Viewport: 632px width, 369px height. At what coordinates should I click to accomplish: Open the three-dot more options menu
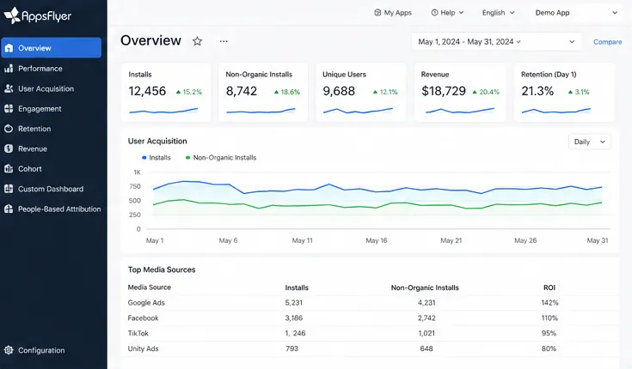(224, 41)
